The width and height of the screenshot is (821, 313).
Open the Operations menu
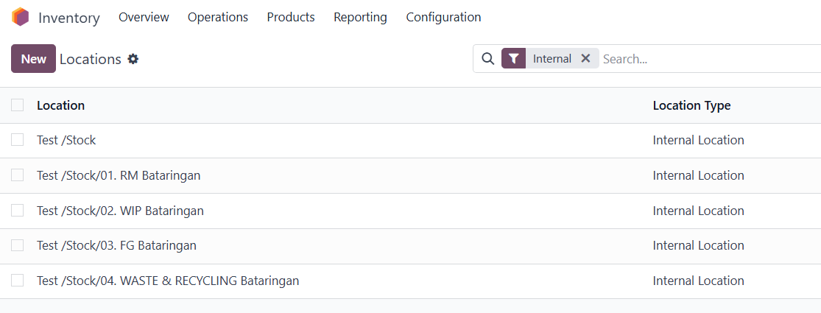(x=218, y=17)
